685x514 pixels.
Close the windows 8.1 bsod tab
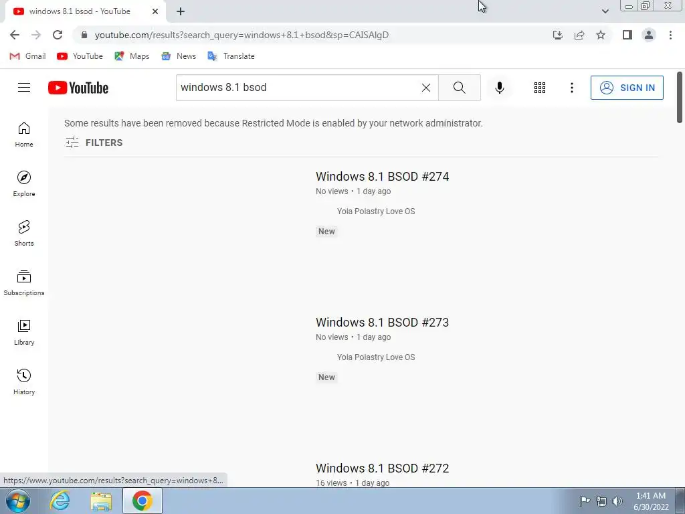(155, 11)
